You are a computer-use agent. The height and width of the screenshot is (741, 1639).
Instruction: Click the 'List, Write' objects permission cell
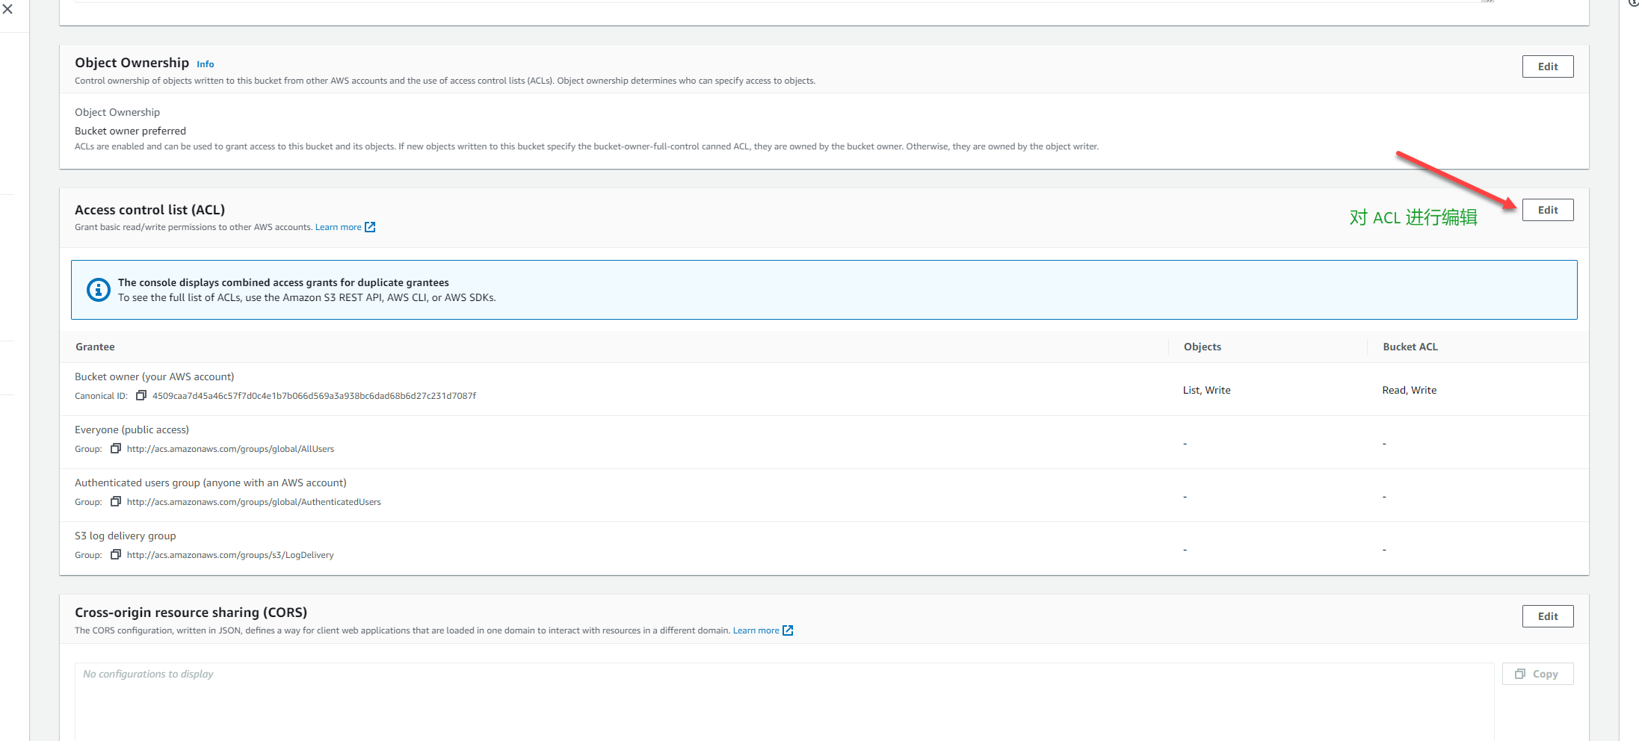1206,390
